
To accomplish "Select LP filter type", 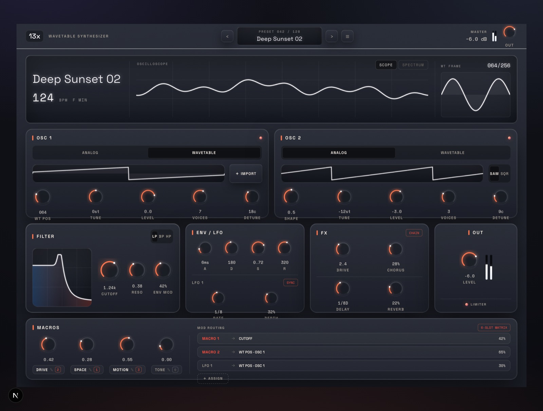I will pos(155,236).
